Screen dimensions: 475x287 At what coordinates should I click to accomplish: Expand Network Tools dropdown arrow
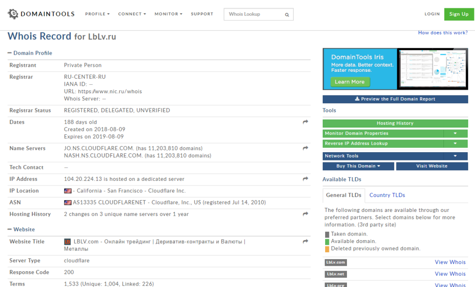[456, 156]
